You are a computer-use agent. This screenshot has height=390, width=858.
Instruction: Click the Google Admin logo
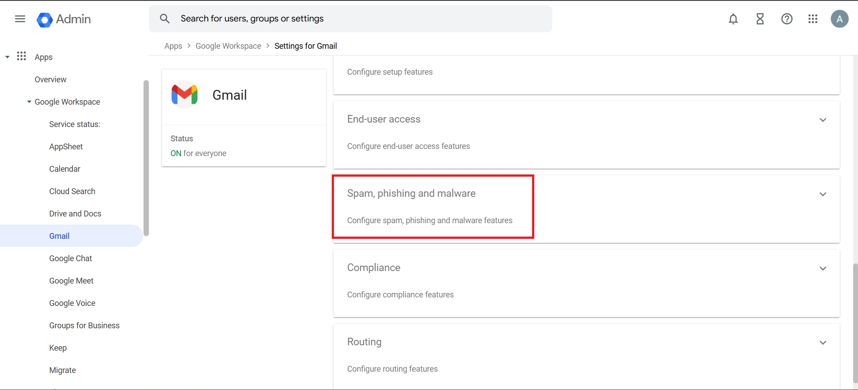[64, 19]
